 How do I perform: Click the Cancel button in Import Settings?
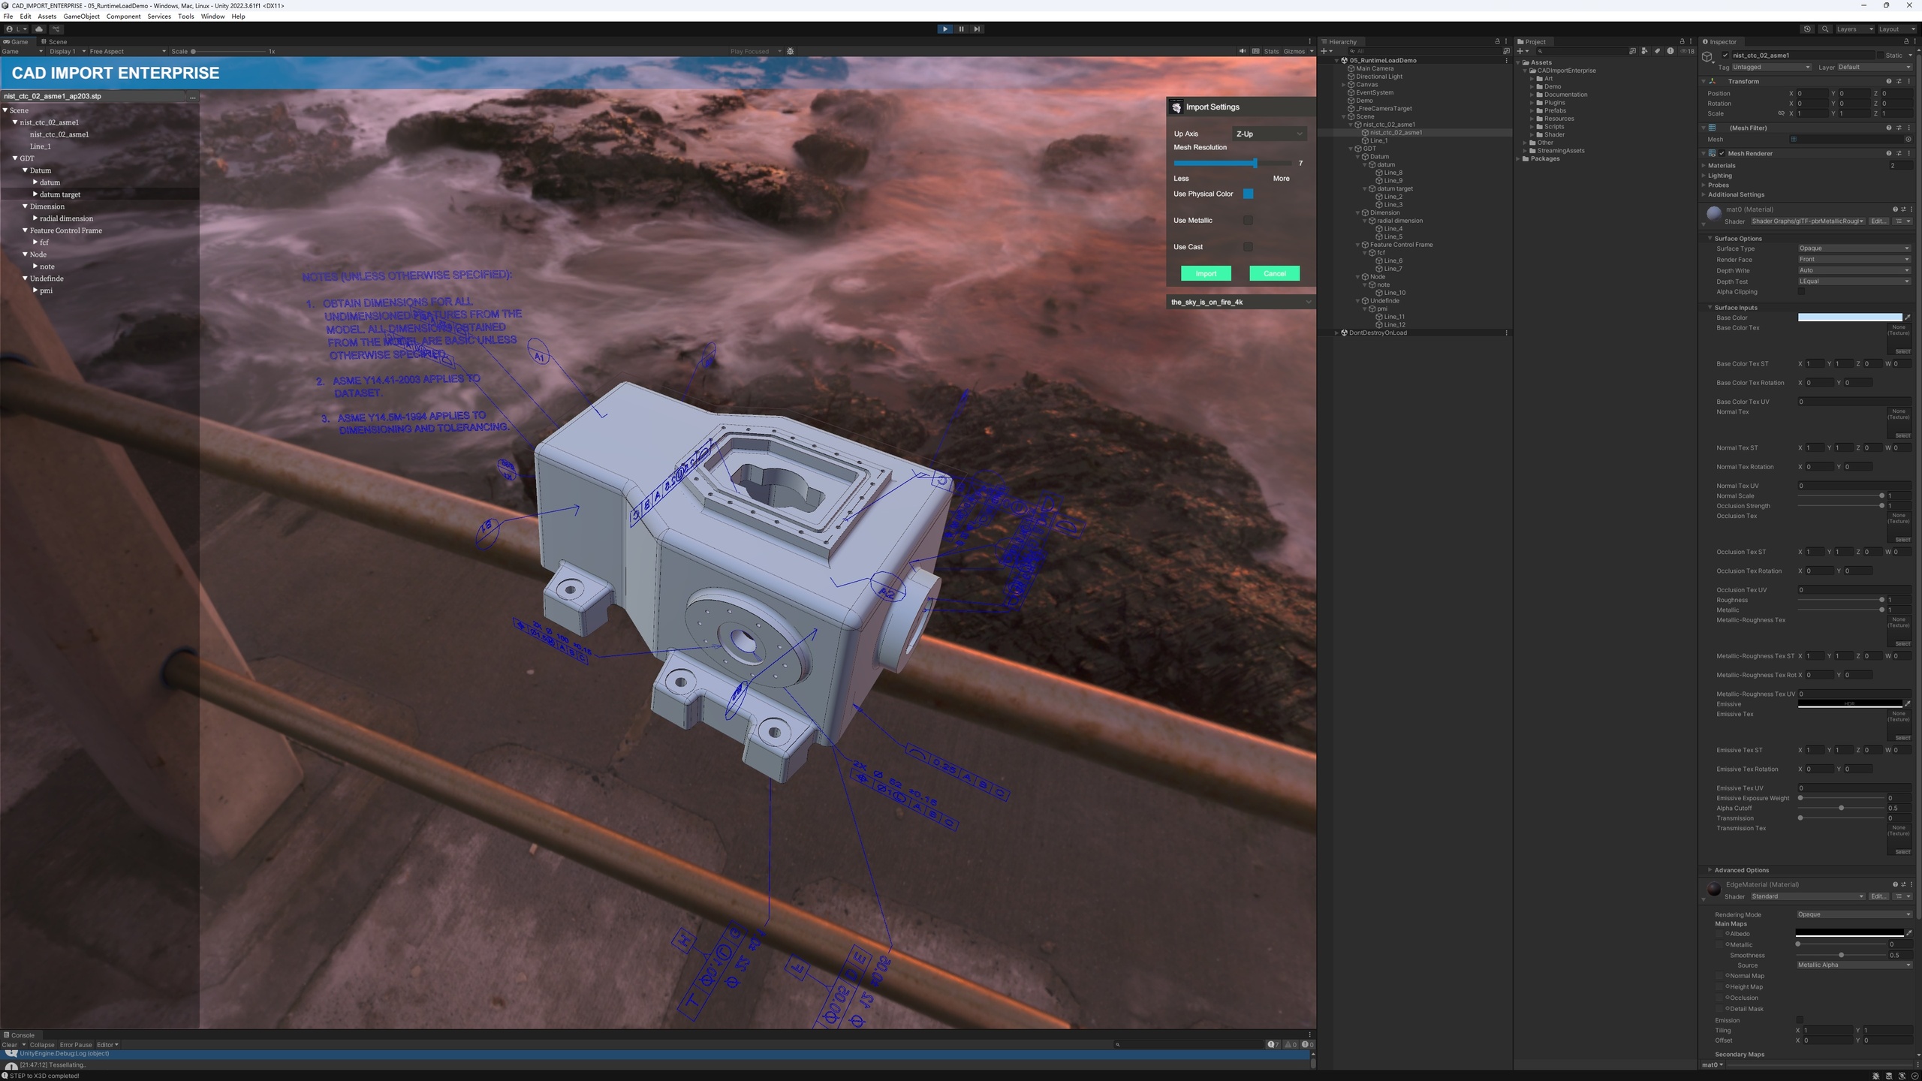tap(1274, 273)
